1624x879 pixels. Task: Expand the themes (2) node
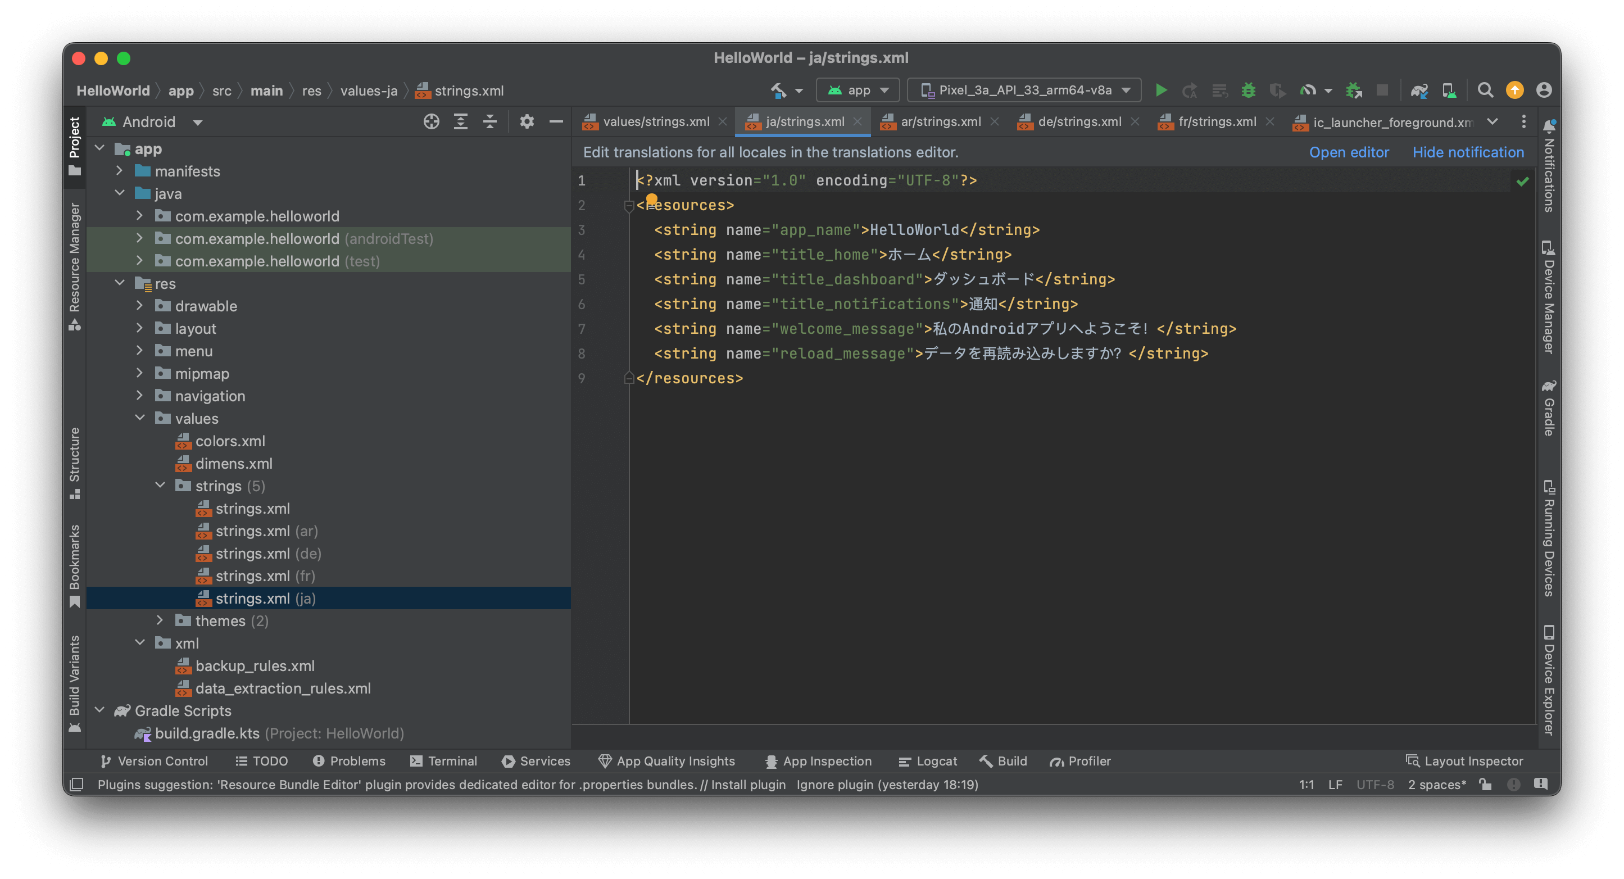coord(160,620)
